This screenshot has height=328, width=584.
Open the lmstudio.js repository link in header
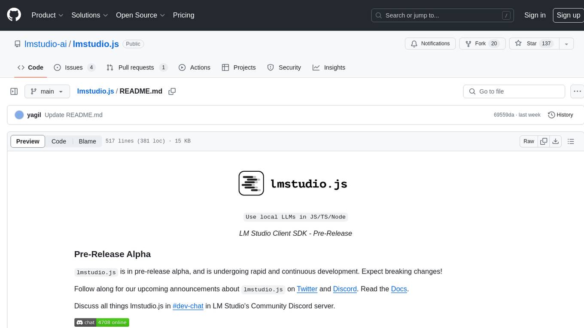[96, 44]
